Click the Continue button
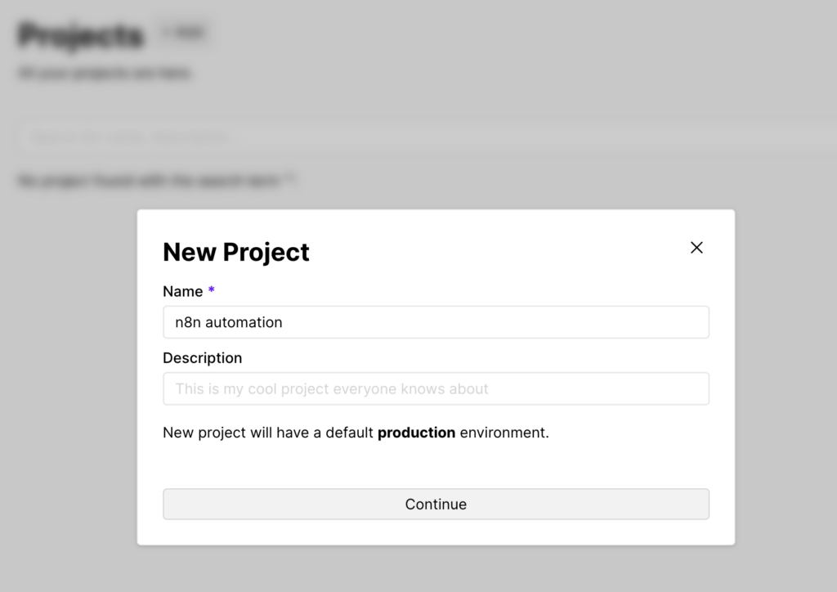Viewport: 837px width, 592px height. point(435,504)
